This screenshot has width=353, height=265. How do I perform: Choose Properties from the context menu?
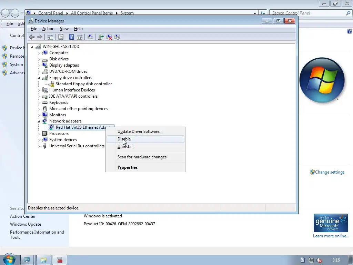tap(145, 167)
